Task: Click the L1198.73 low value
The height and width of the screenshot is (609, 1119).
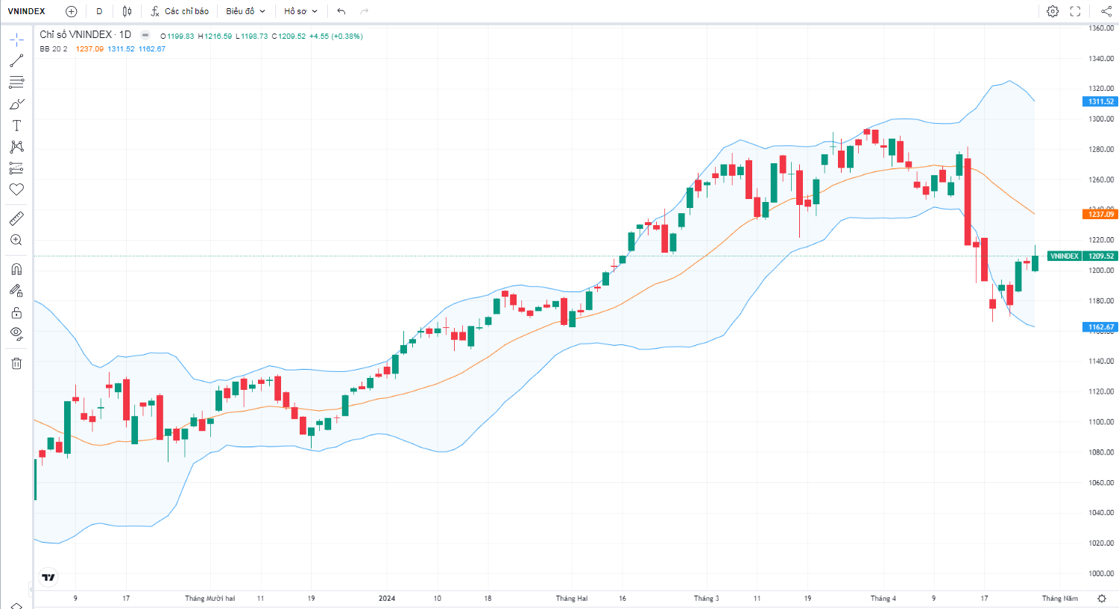Action: tap(252, 36)
